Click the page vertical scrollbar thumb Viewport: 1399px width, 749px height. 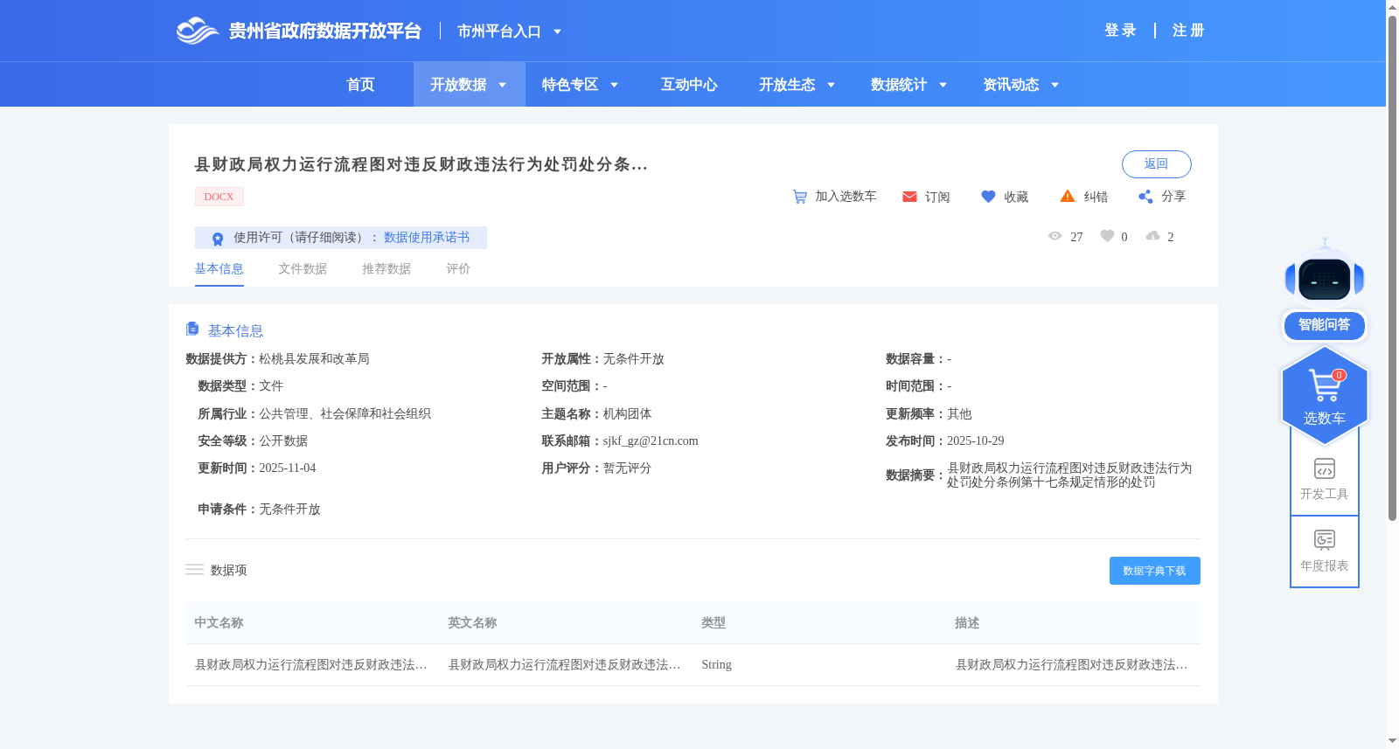point(1392,267)
